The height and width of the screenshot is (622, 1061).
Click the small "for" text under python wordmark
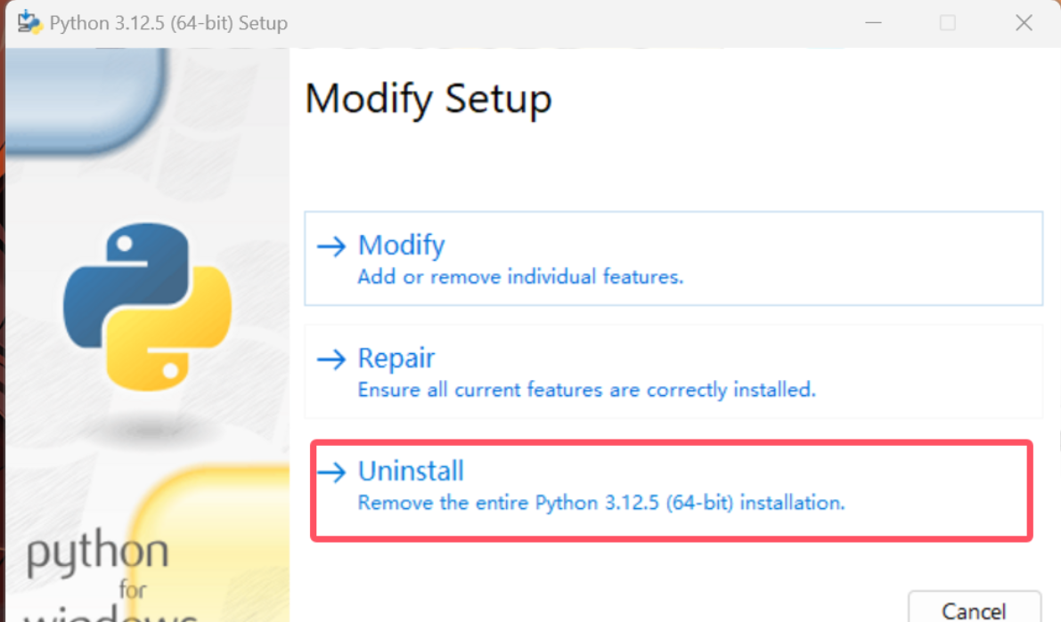[x=134, y=588]
